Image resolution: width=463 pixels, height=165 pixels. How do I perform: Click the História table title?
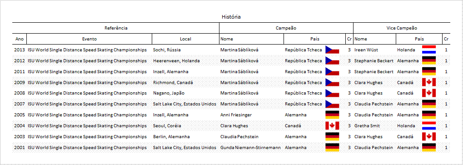click(231, 17)
